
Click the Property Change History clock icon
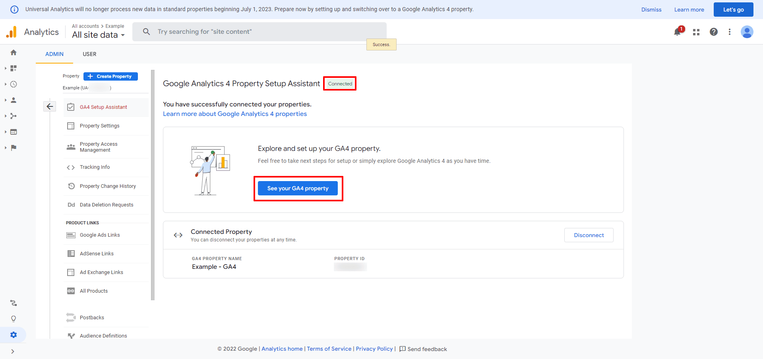click(71, 186)
